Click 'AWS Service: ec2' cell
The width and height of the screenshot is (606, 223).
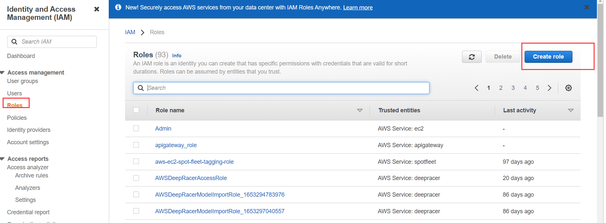tap(401, 129)
